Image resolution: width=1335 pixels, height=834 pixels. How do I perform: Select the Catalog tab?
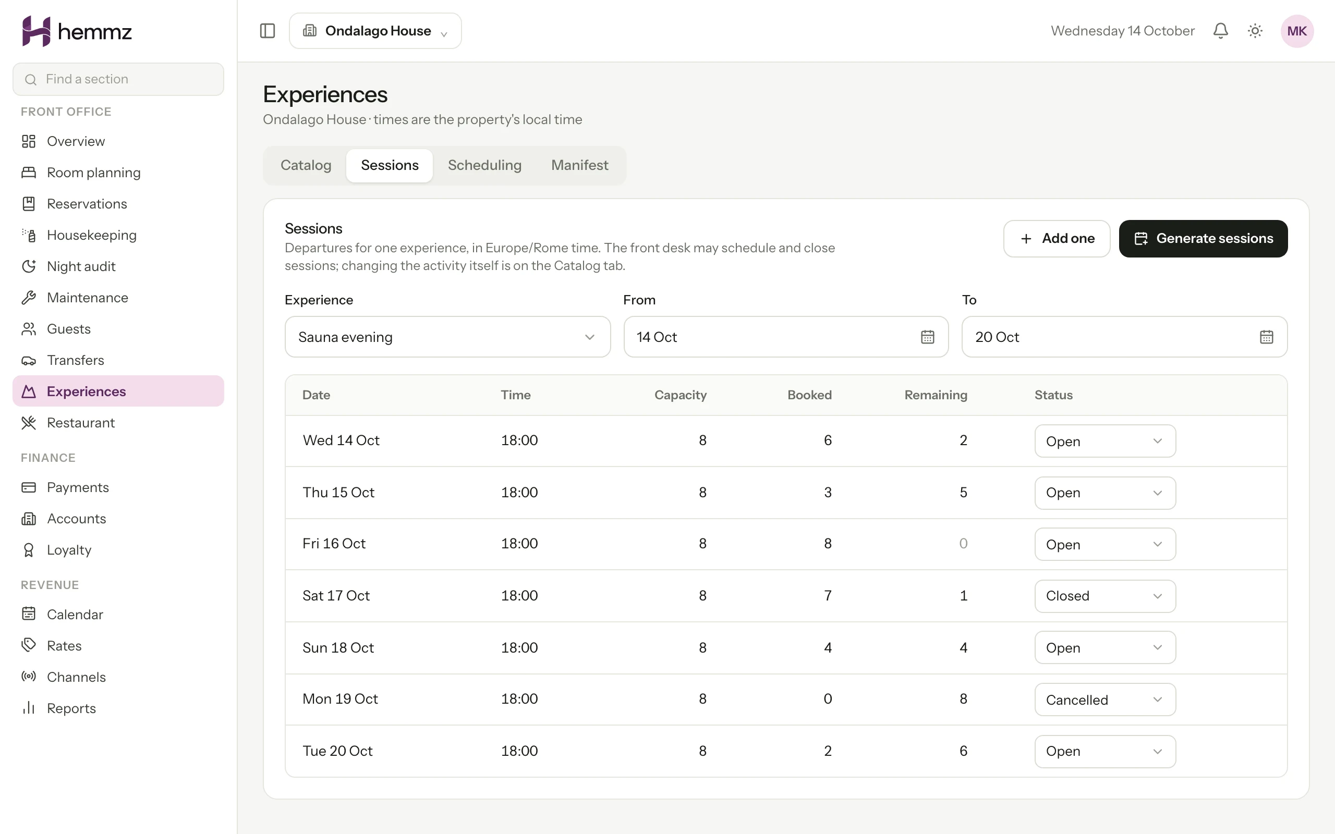[306, 165]
